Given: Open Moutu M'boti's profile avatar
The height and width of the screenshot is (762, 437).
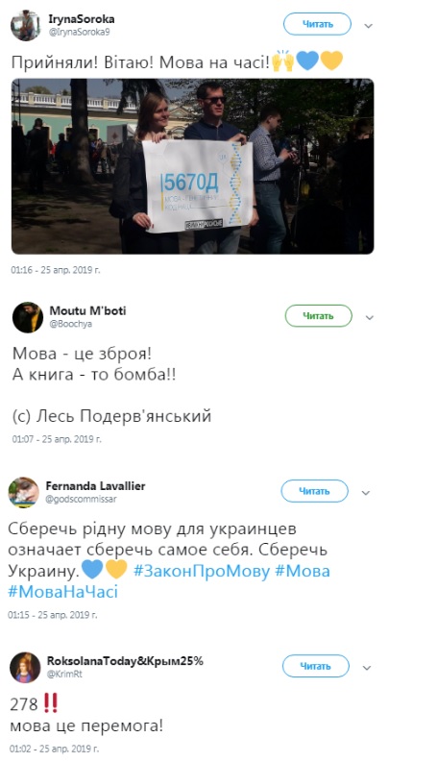Looking at the screenshot, I should [28, 317].
